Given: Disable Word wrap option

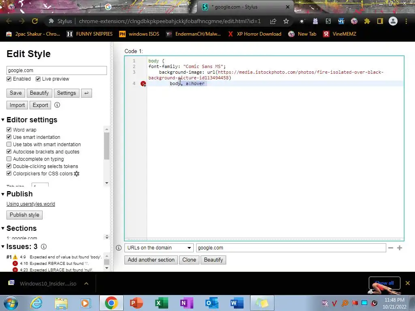Looking at the screenshot, I should 9,130.
